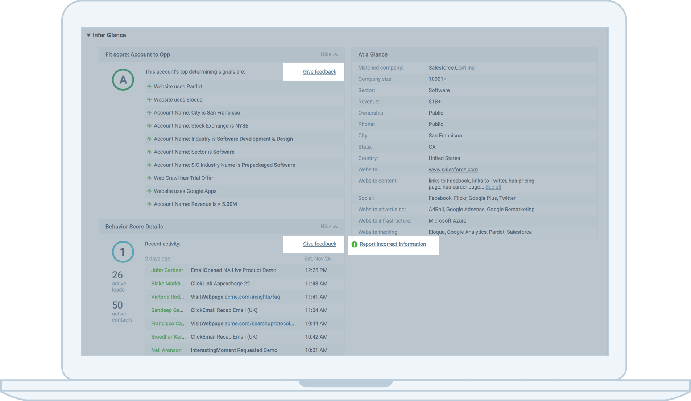Click up arrow beside Industry is Software Development
This screenshot has height=401, width=691.
pos(149,139)
